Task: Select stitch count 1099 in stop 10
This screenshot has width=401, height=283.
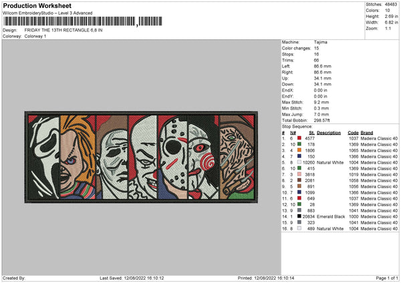Action: coord(309,193)
